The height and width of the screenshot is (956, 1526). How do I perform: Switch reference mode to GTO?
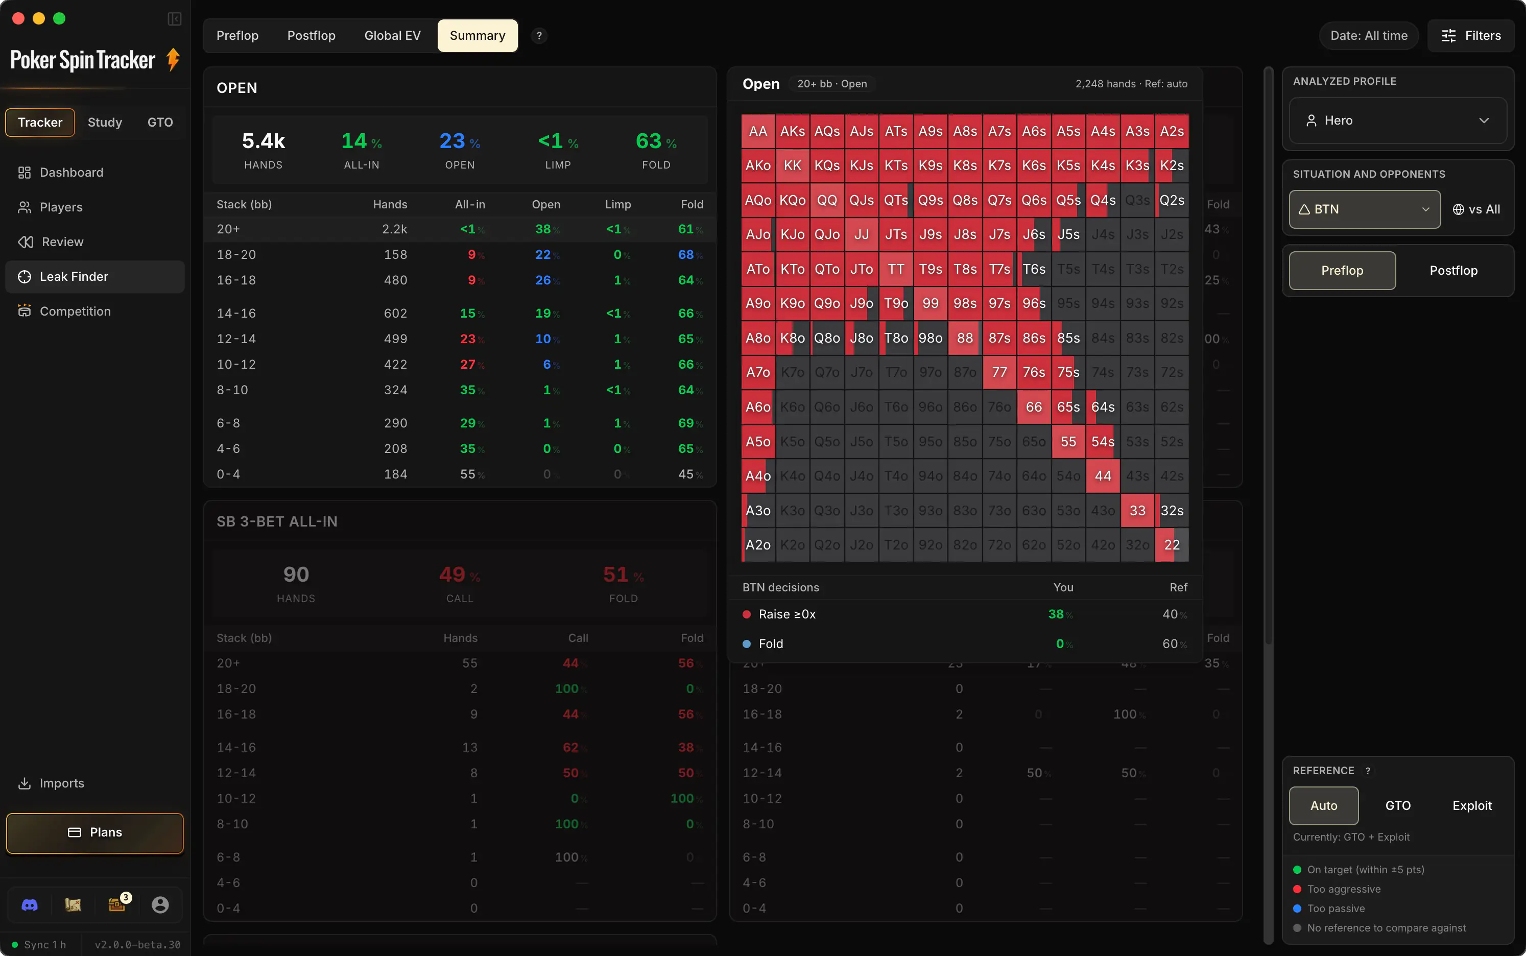coord(1398,805)
